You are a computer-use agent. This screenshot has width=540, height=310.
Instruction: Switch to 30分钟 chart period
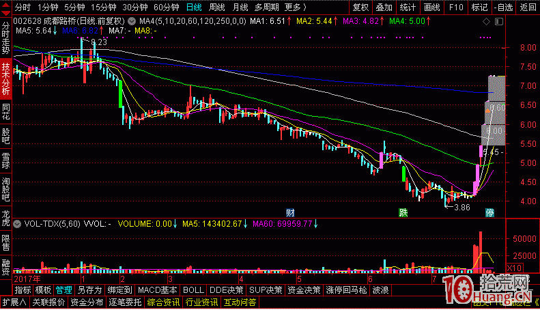coord(134,8)
